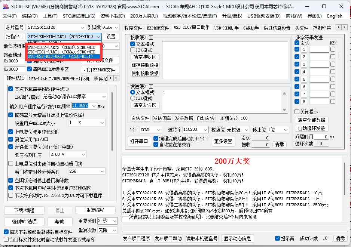The height and width of the screenshot is (247, 351).
Task: Open Keil仿真设置 tab
Action: point(277,28)
